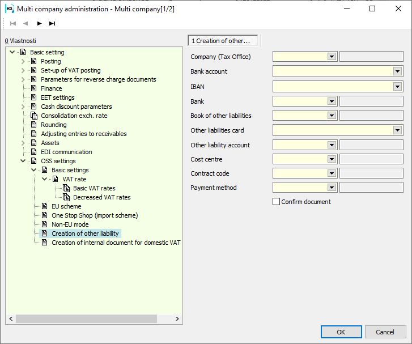
Task: Click the K2 application icon in title bar
Action: [x=9, y=9]
